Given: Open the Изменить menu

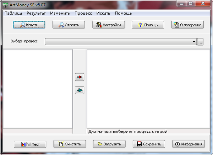Looking at the screenshot, I should pyautogui.click(x=60, y=13).
